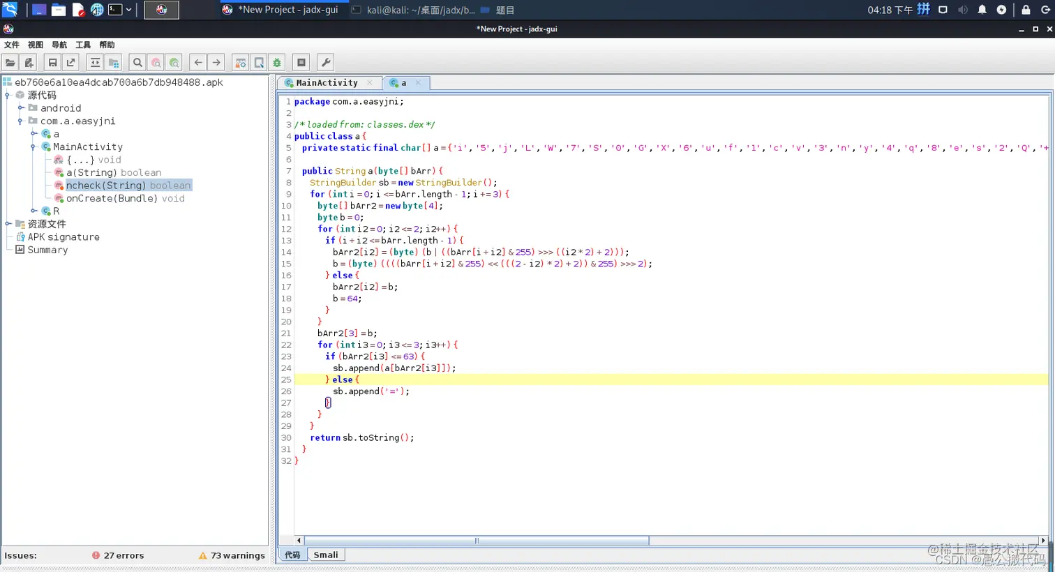Toggle sync with editor button

(x=95, y=63)
